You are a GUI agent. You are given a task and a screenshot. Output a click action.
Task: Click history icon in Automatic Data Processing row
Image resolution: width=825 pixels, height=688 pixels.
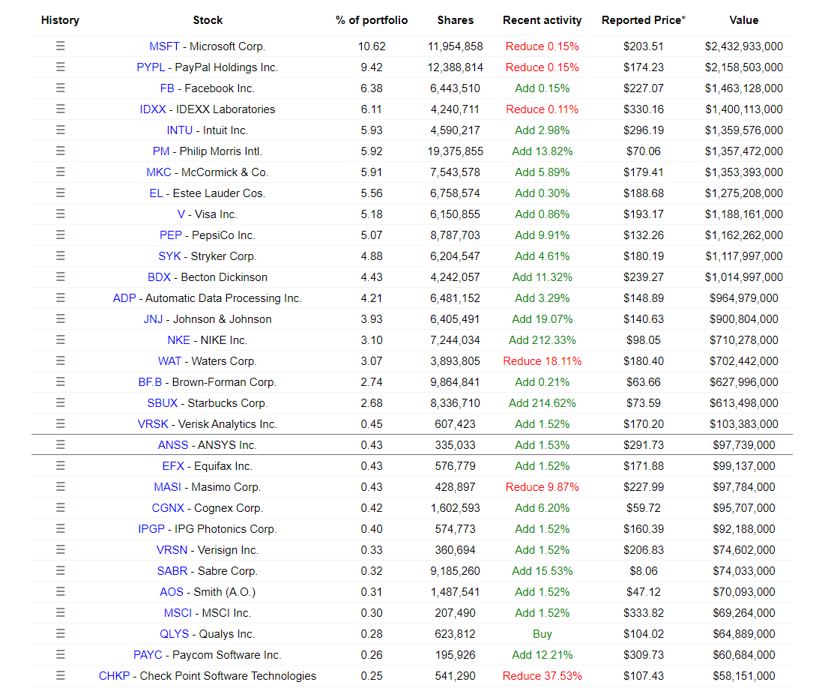point(61,298)
